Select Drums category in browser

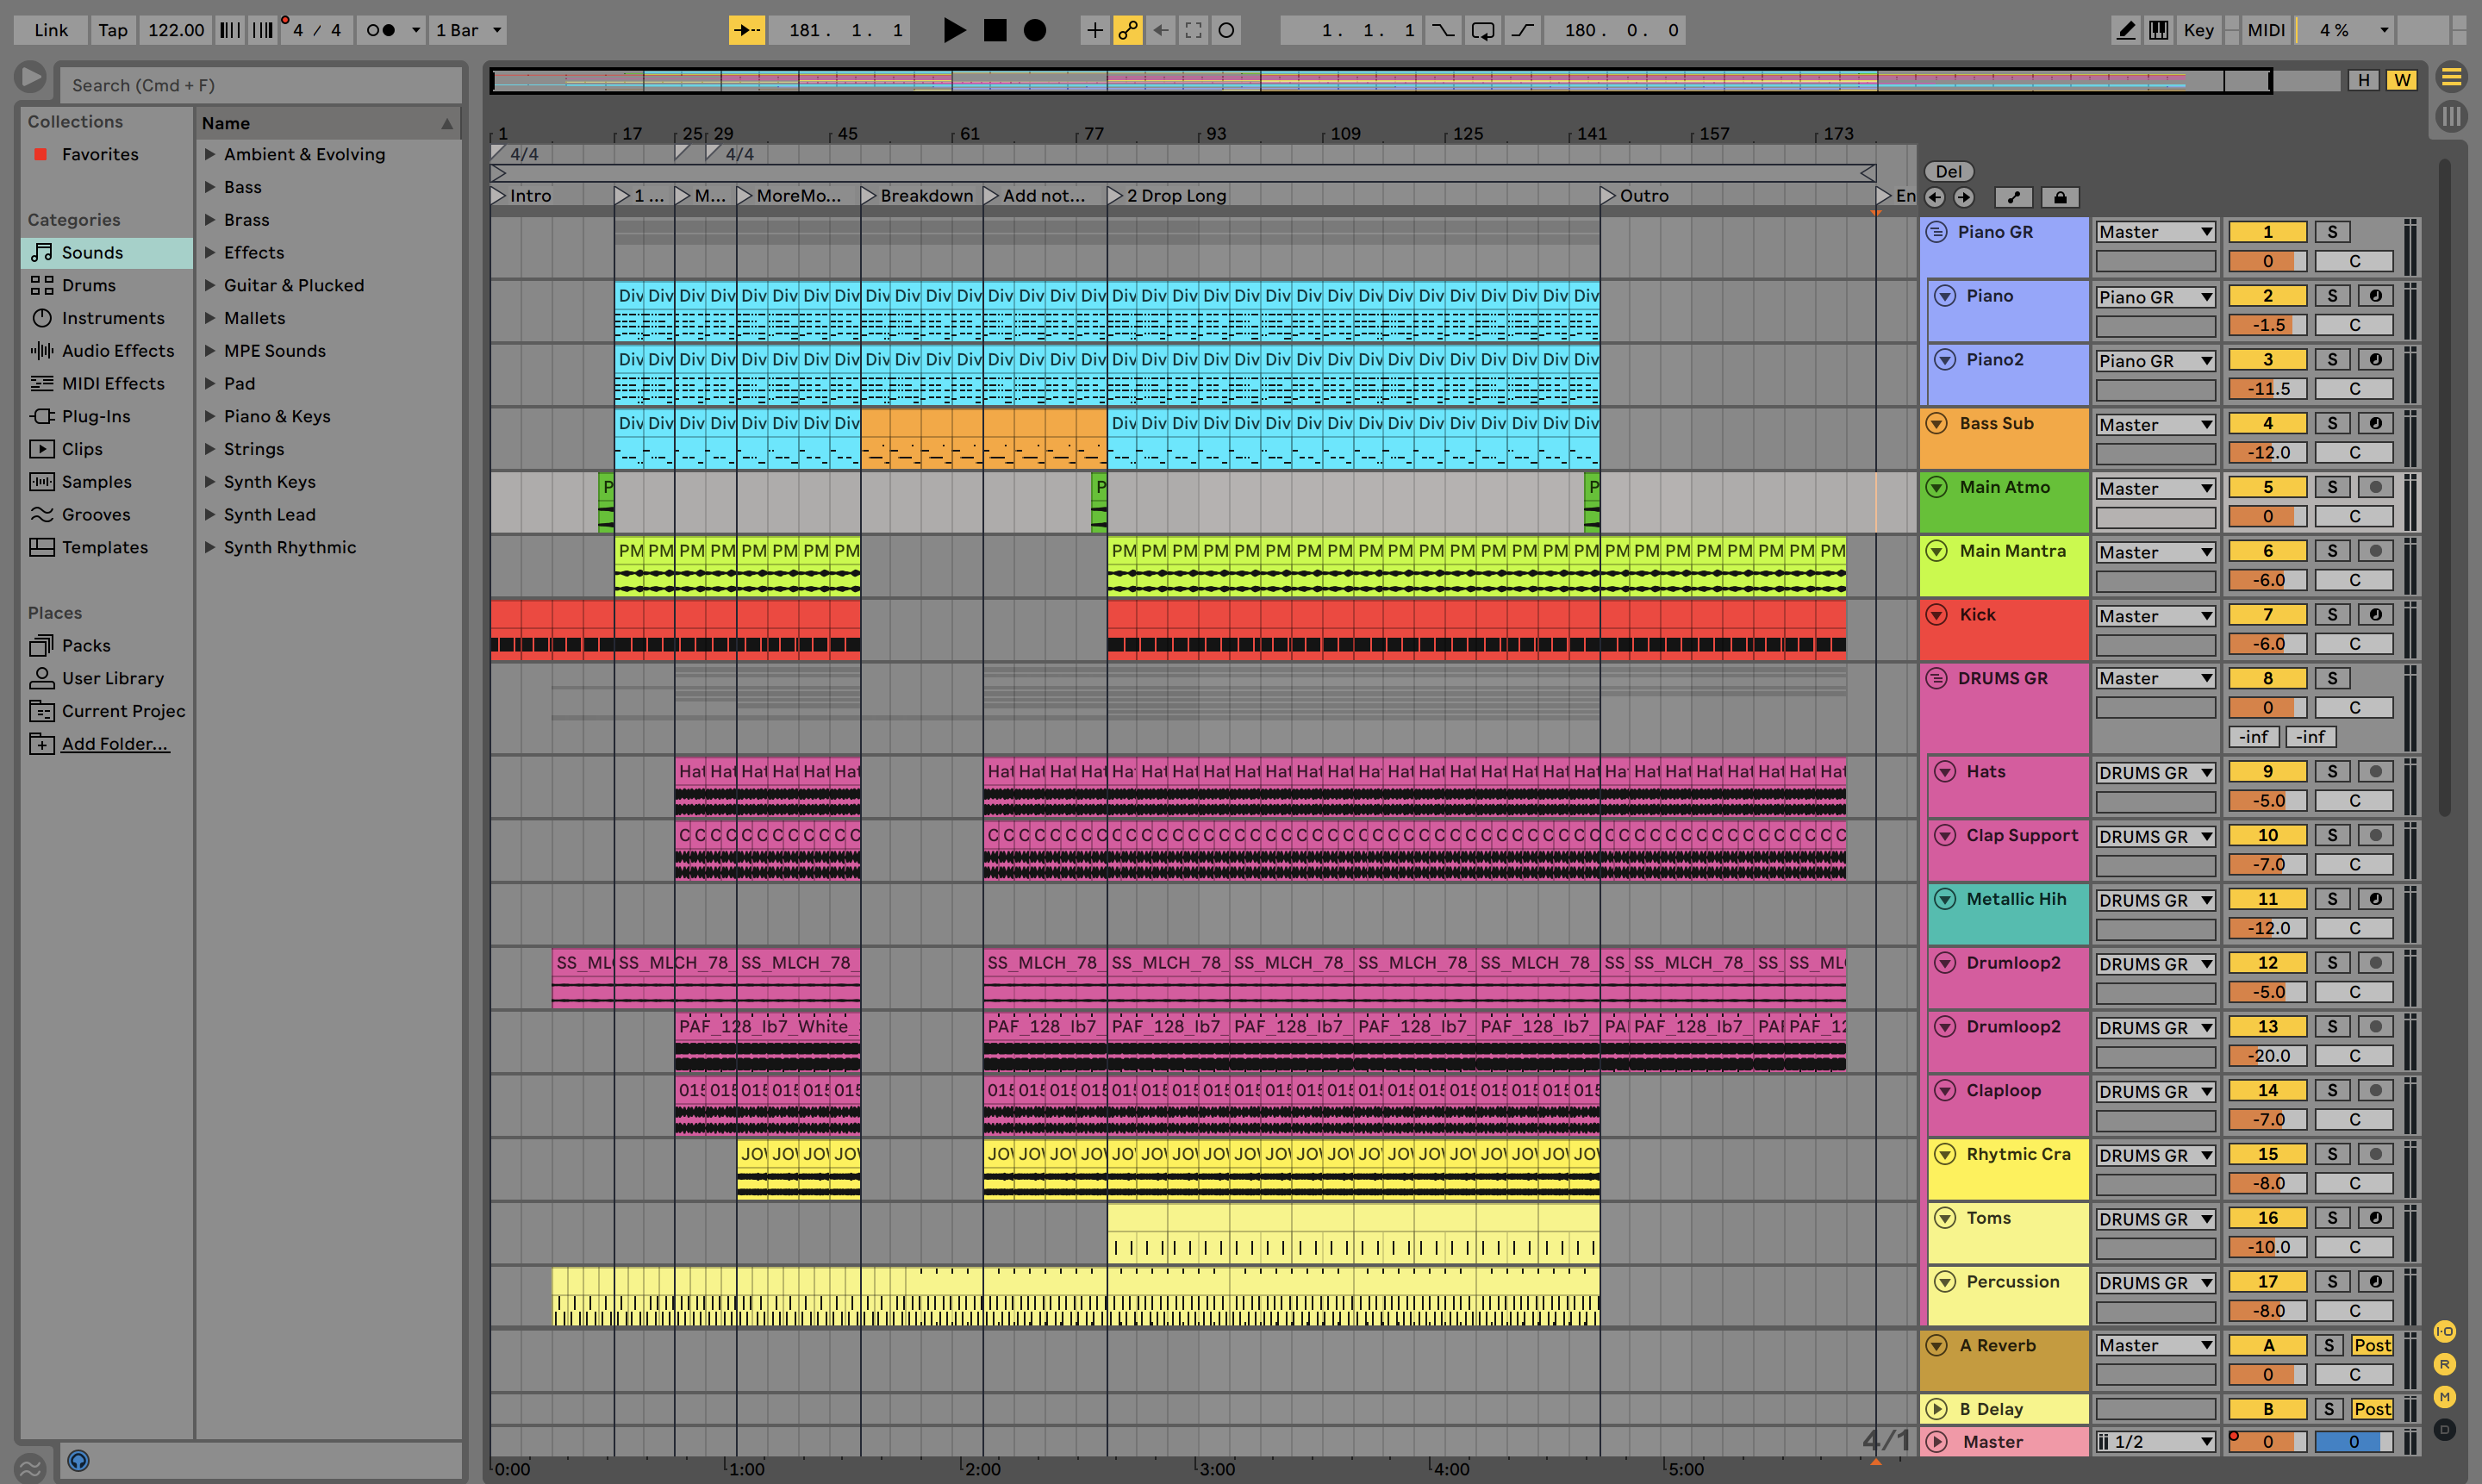point(106,285)
